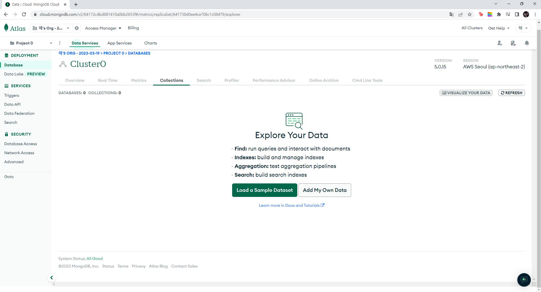The width and height of the screenshot is (541, 292).
Task: Open Triggers in the sidebar
Action: coord(12,95)
